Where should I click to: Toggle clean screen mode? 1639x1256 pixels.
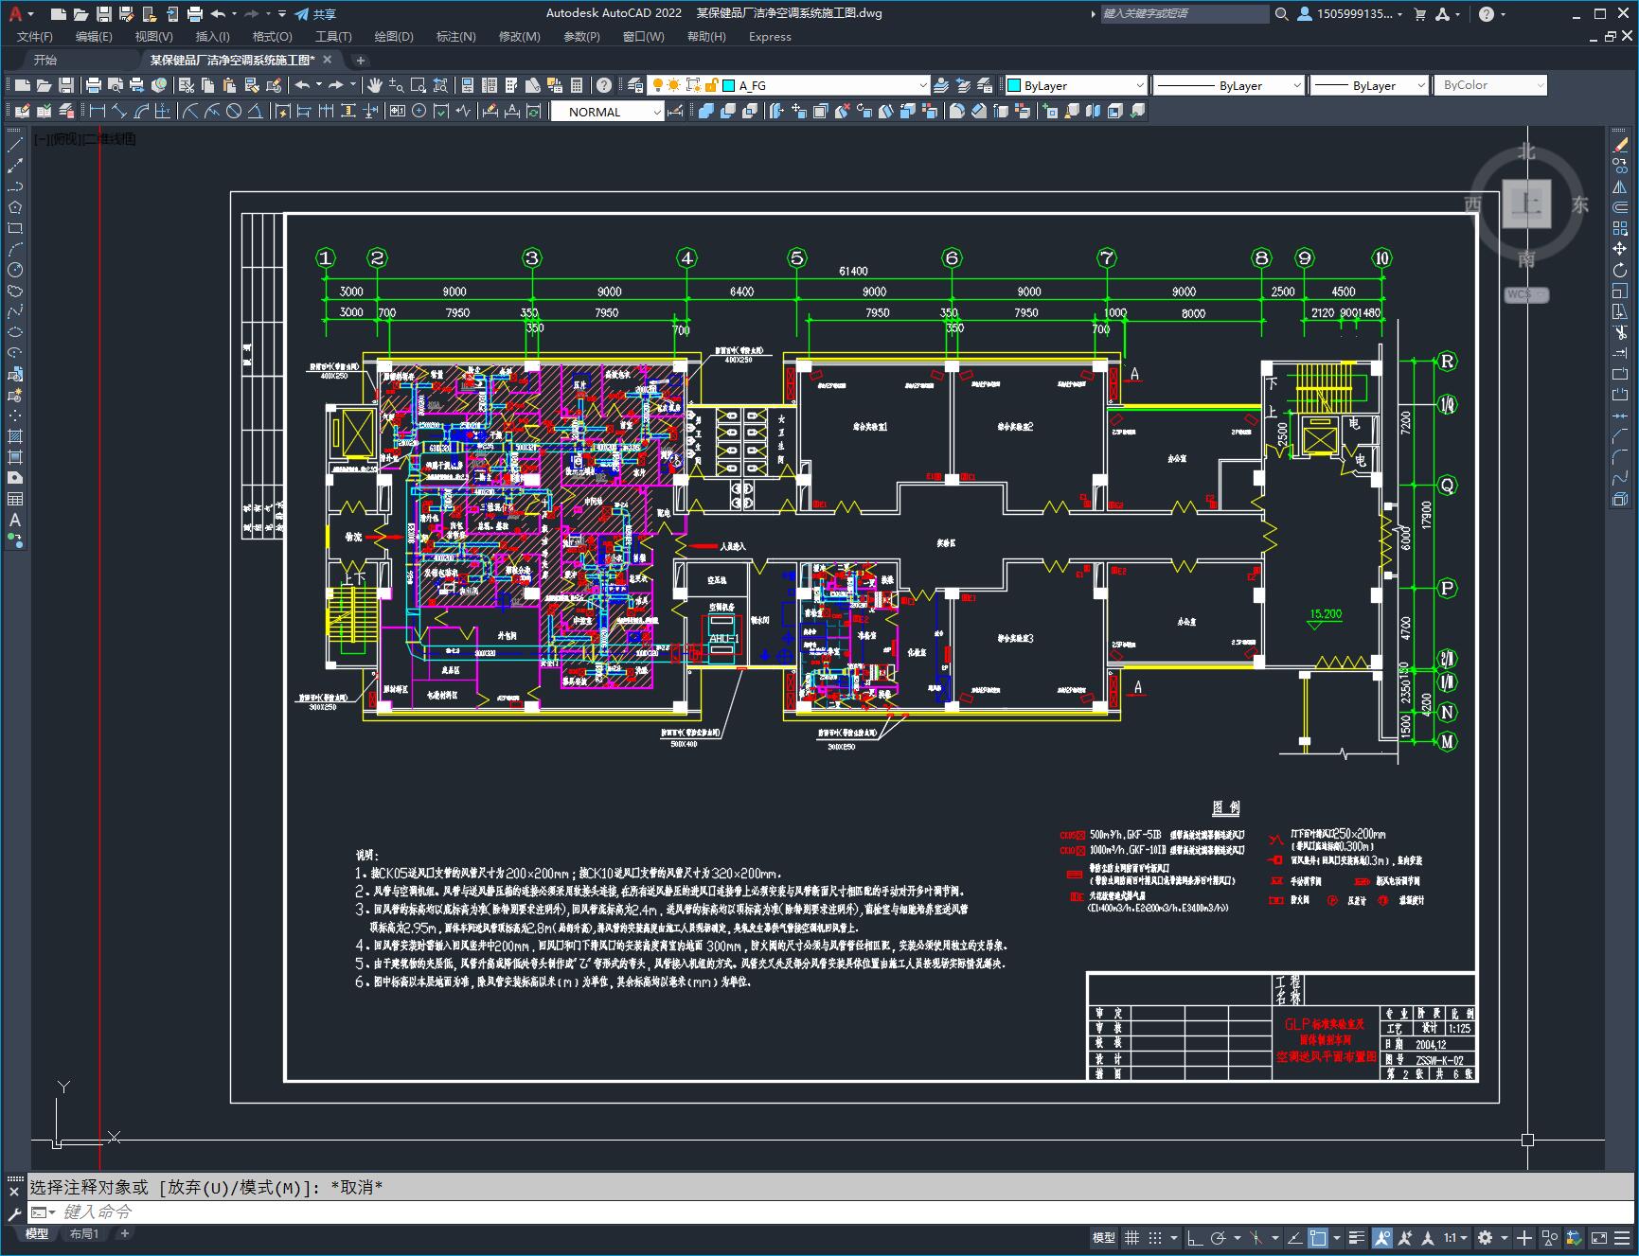pyautogui.click(x=1599, y=1238)
